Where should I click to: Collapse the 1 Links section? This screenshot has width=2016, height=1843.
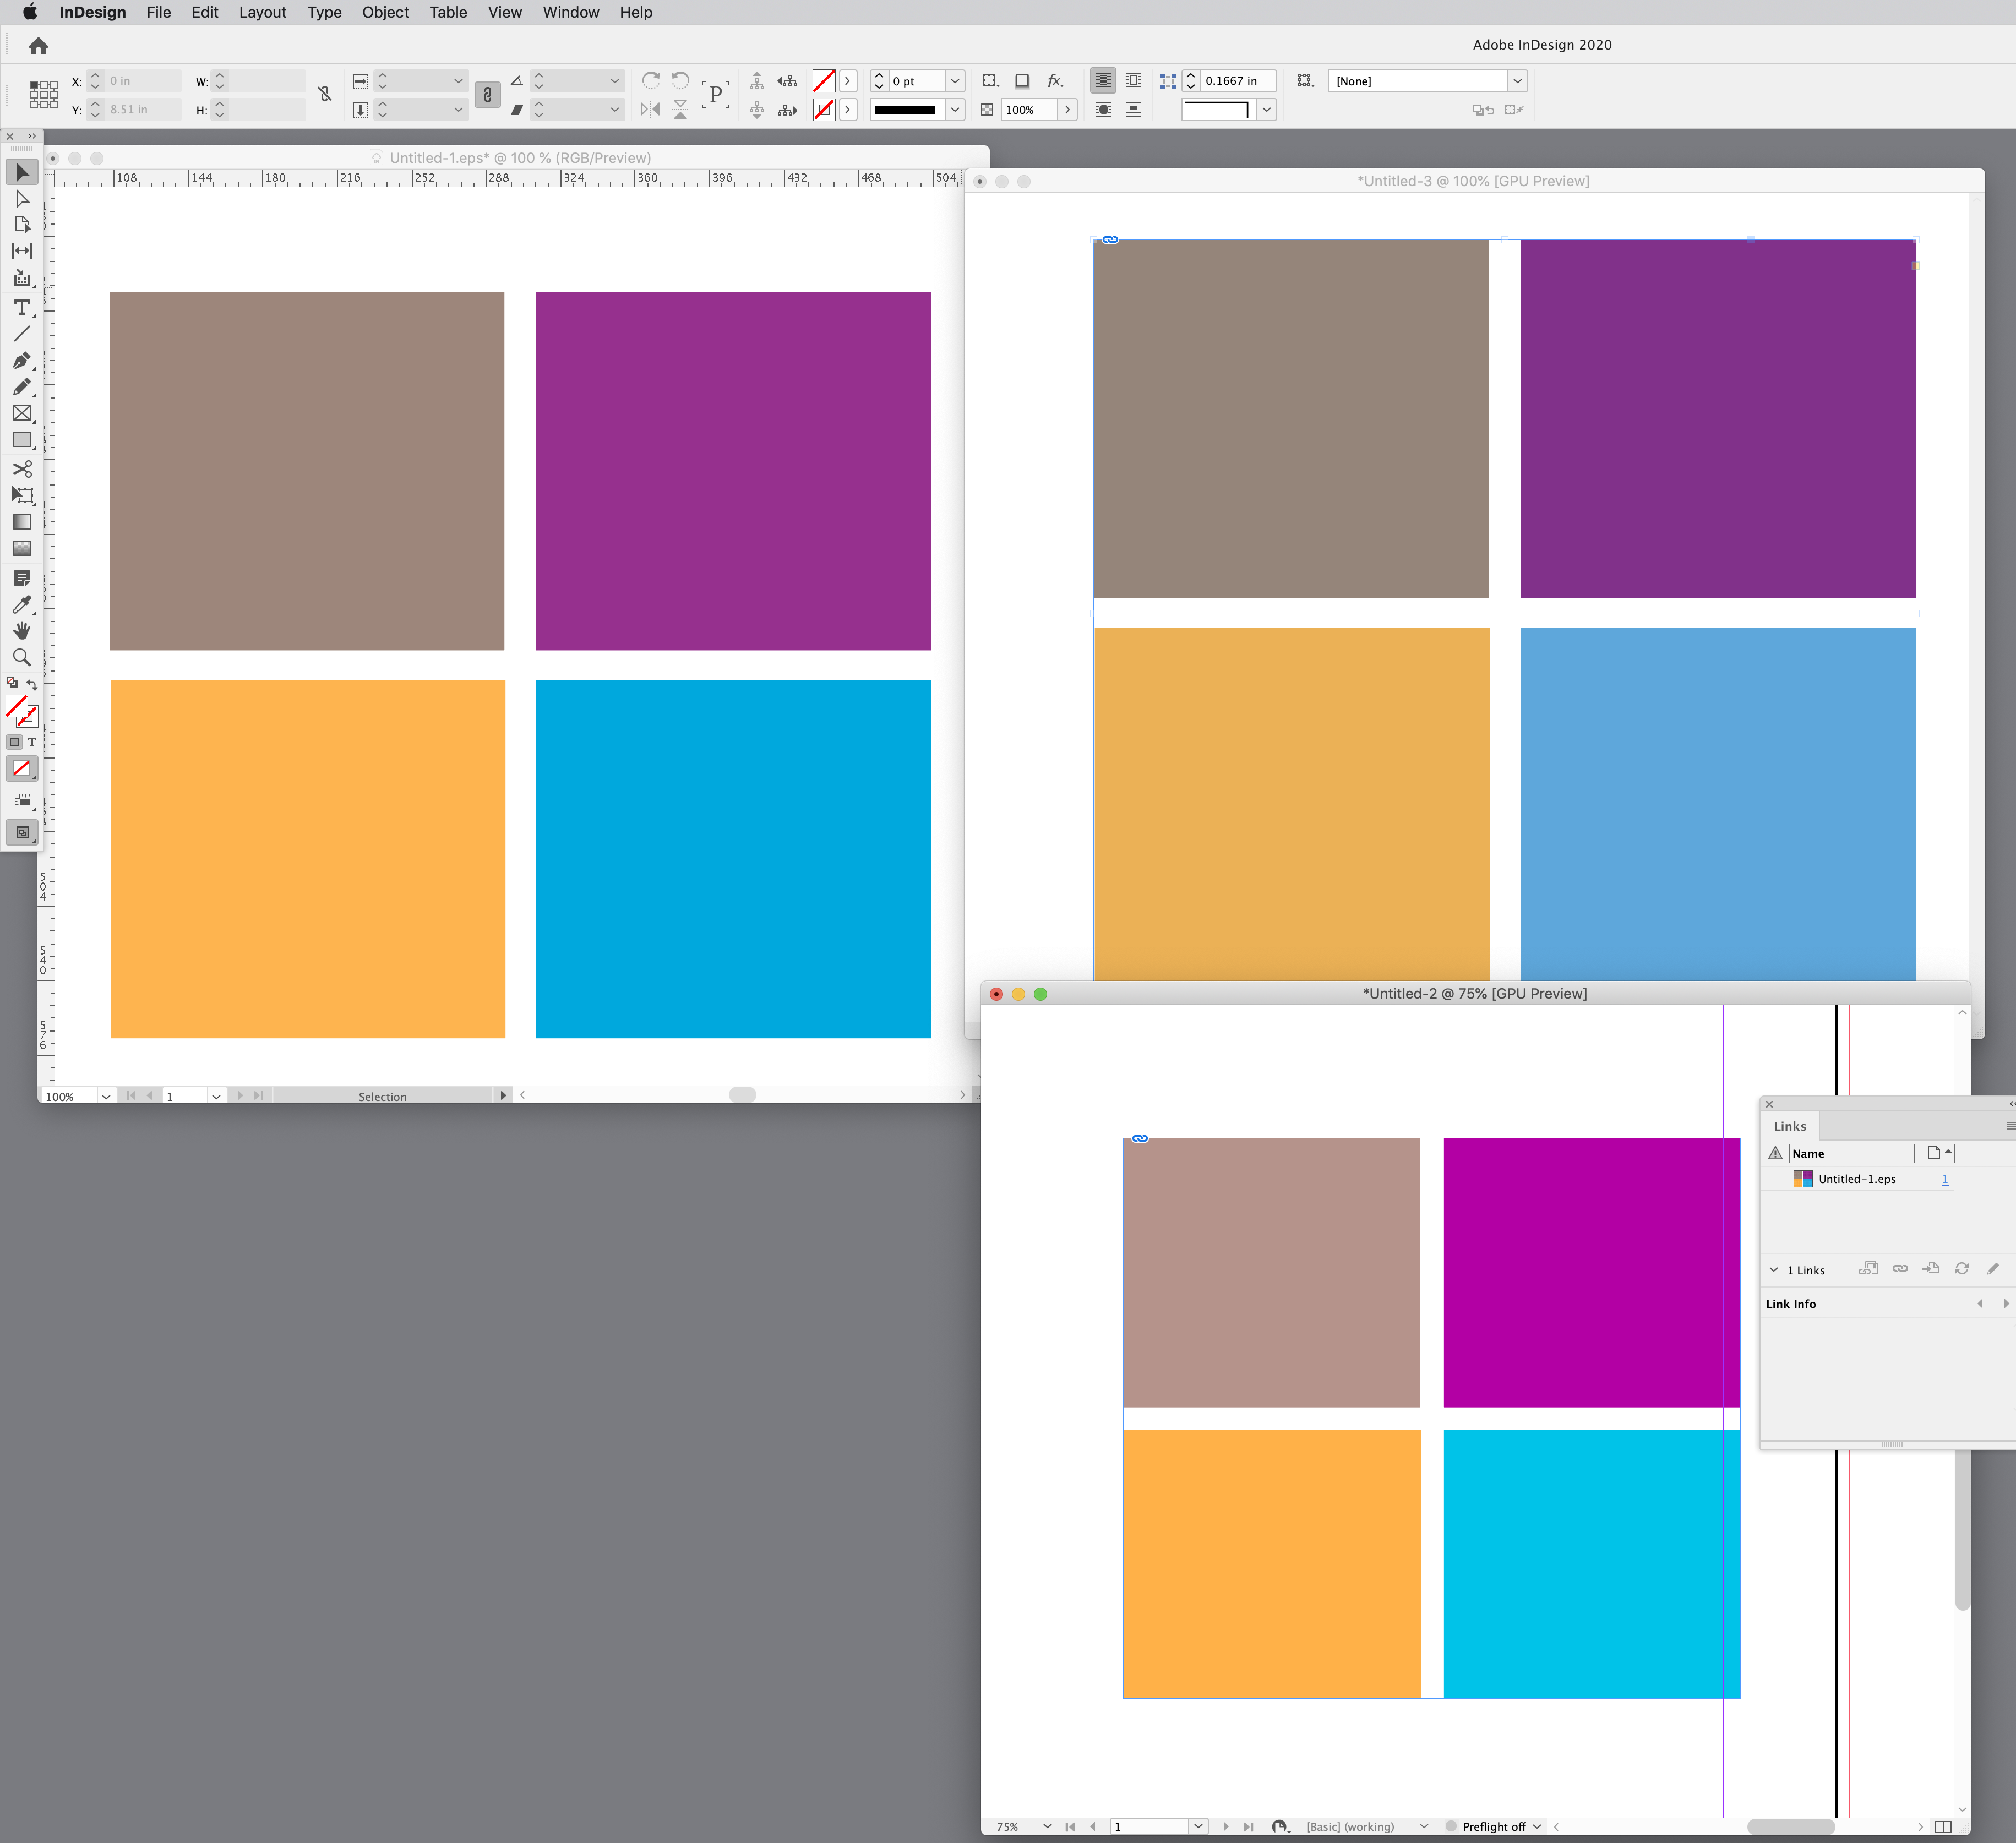pos(1774,1270)
